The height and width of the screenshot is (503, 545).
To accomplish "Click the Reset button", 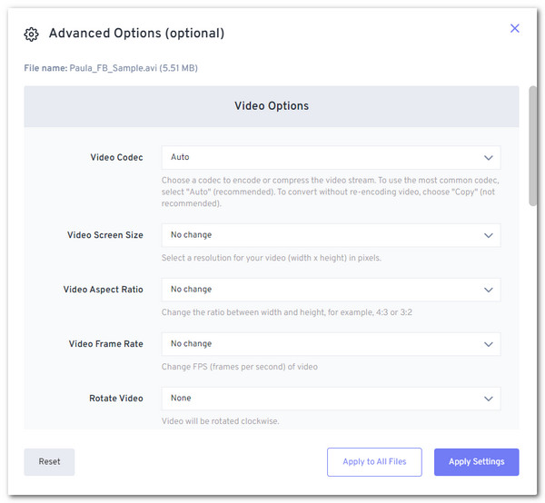I will [49, 461].
